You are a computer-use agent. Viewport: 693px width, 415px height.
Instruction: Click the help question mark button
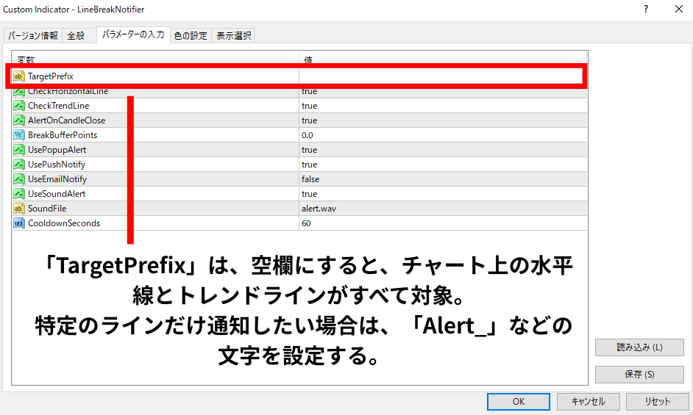tap(646, 10)
